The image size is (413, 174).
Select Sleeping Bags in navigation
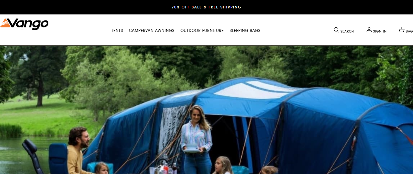[x=245, y=30]
